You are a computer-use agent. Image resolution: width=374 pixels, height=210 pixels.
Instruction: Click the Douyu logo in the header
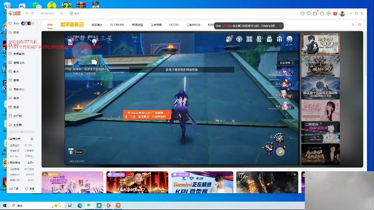coord(14,14)
